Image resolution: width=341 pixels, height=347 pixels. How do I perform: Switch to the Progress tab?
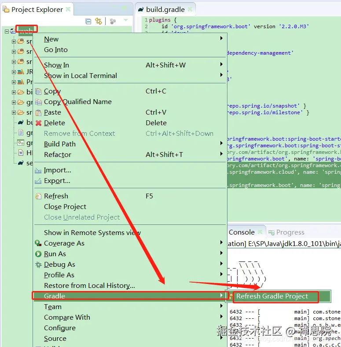click(x=286, y=232)
